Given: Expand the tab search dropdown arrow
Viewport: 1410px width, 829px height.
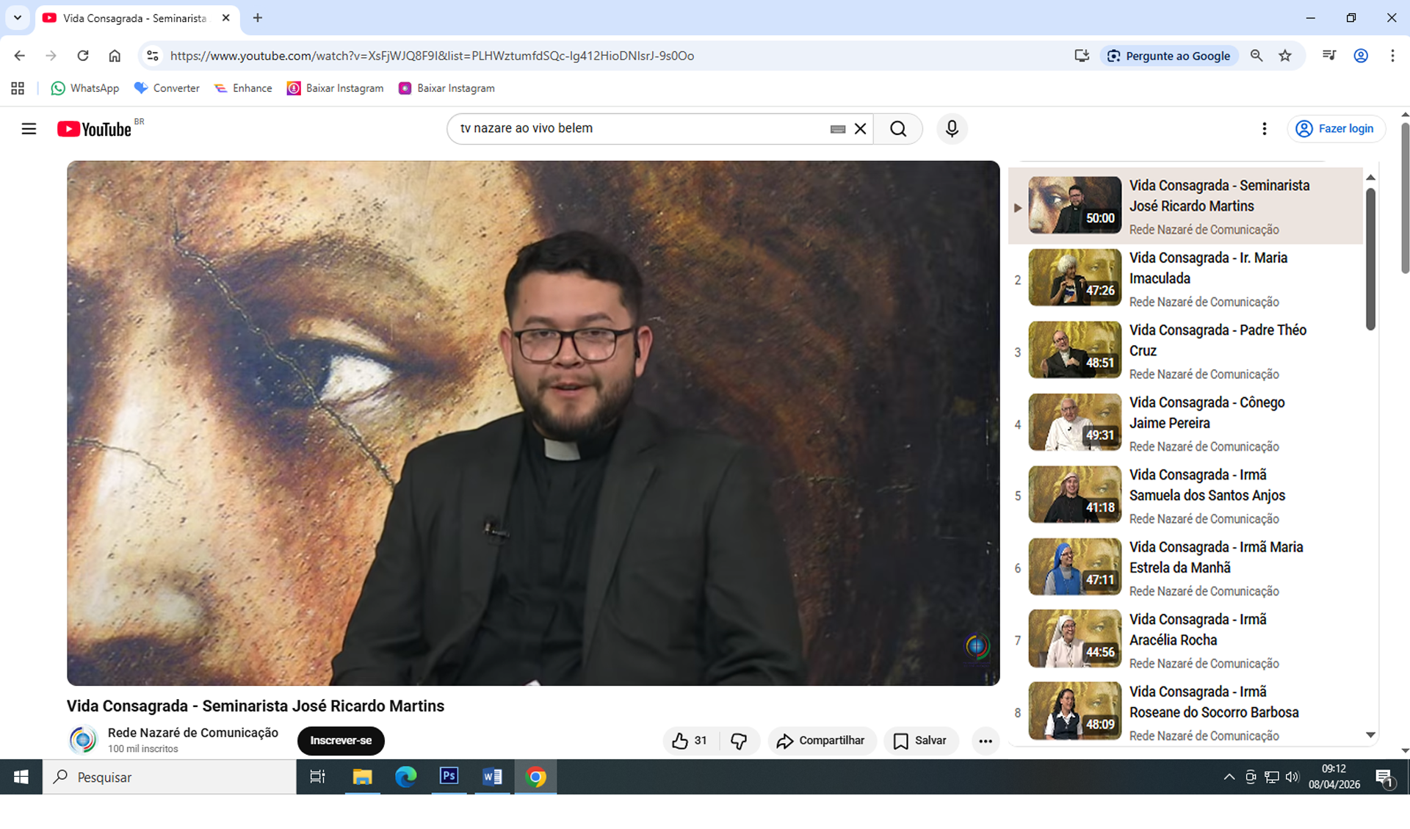Looking at the screenshot, I should [x=18, y=18].
